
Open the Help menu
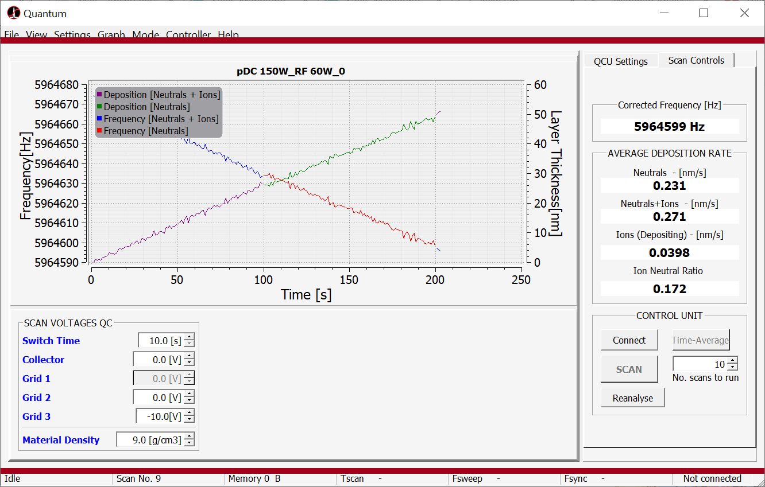(228, 35)
